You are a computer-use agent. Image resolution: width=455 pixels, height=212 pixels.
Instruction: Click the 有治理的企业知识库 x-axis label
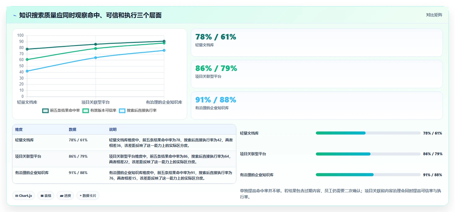tap(164, 102)
